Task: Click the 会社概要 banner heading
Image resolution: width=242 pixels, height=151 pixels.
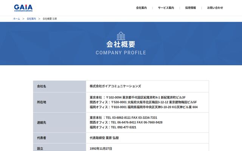Action: 121,45
